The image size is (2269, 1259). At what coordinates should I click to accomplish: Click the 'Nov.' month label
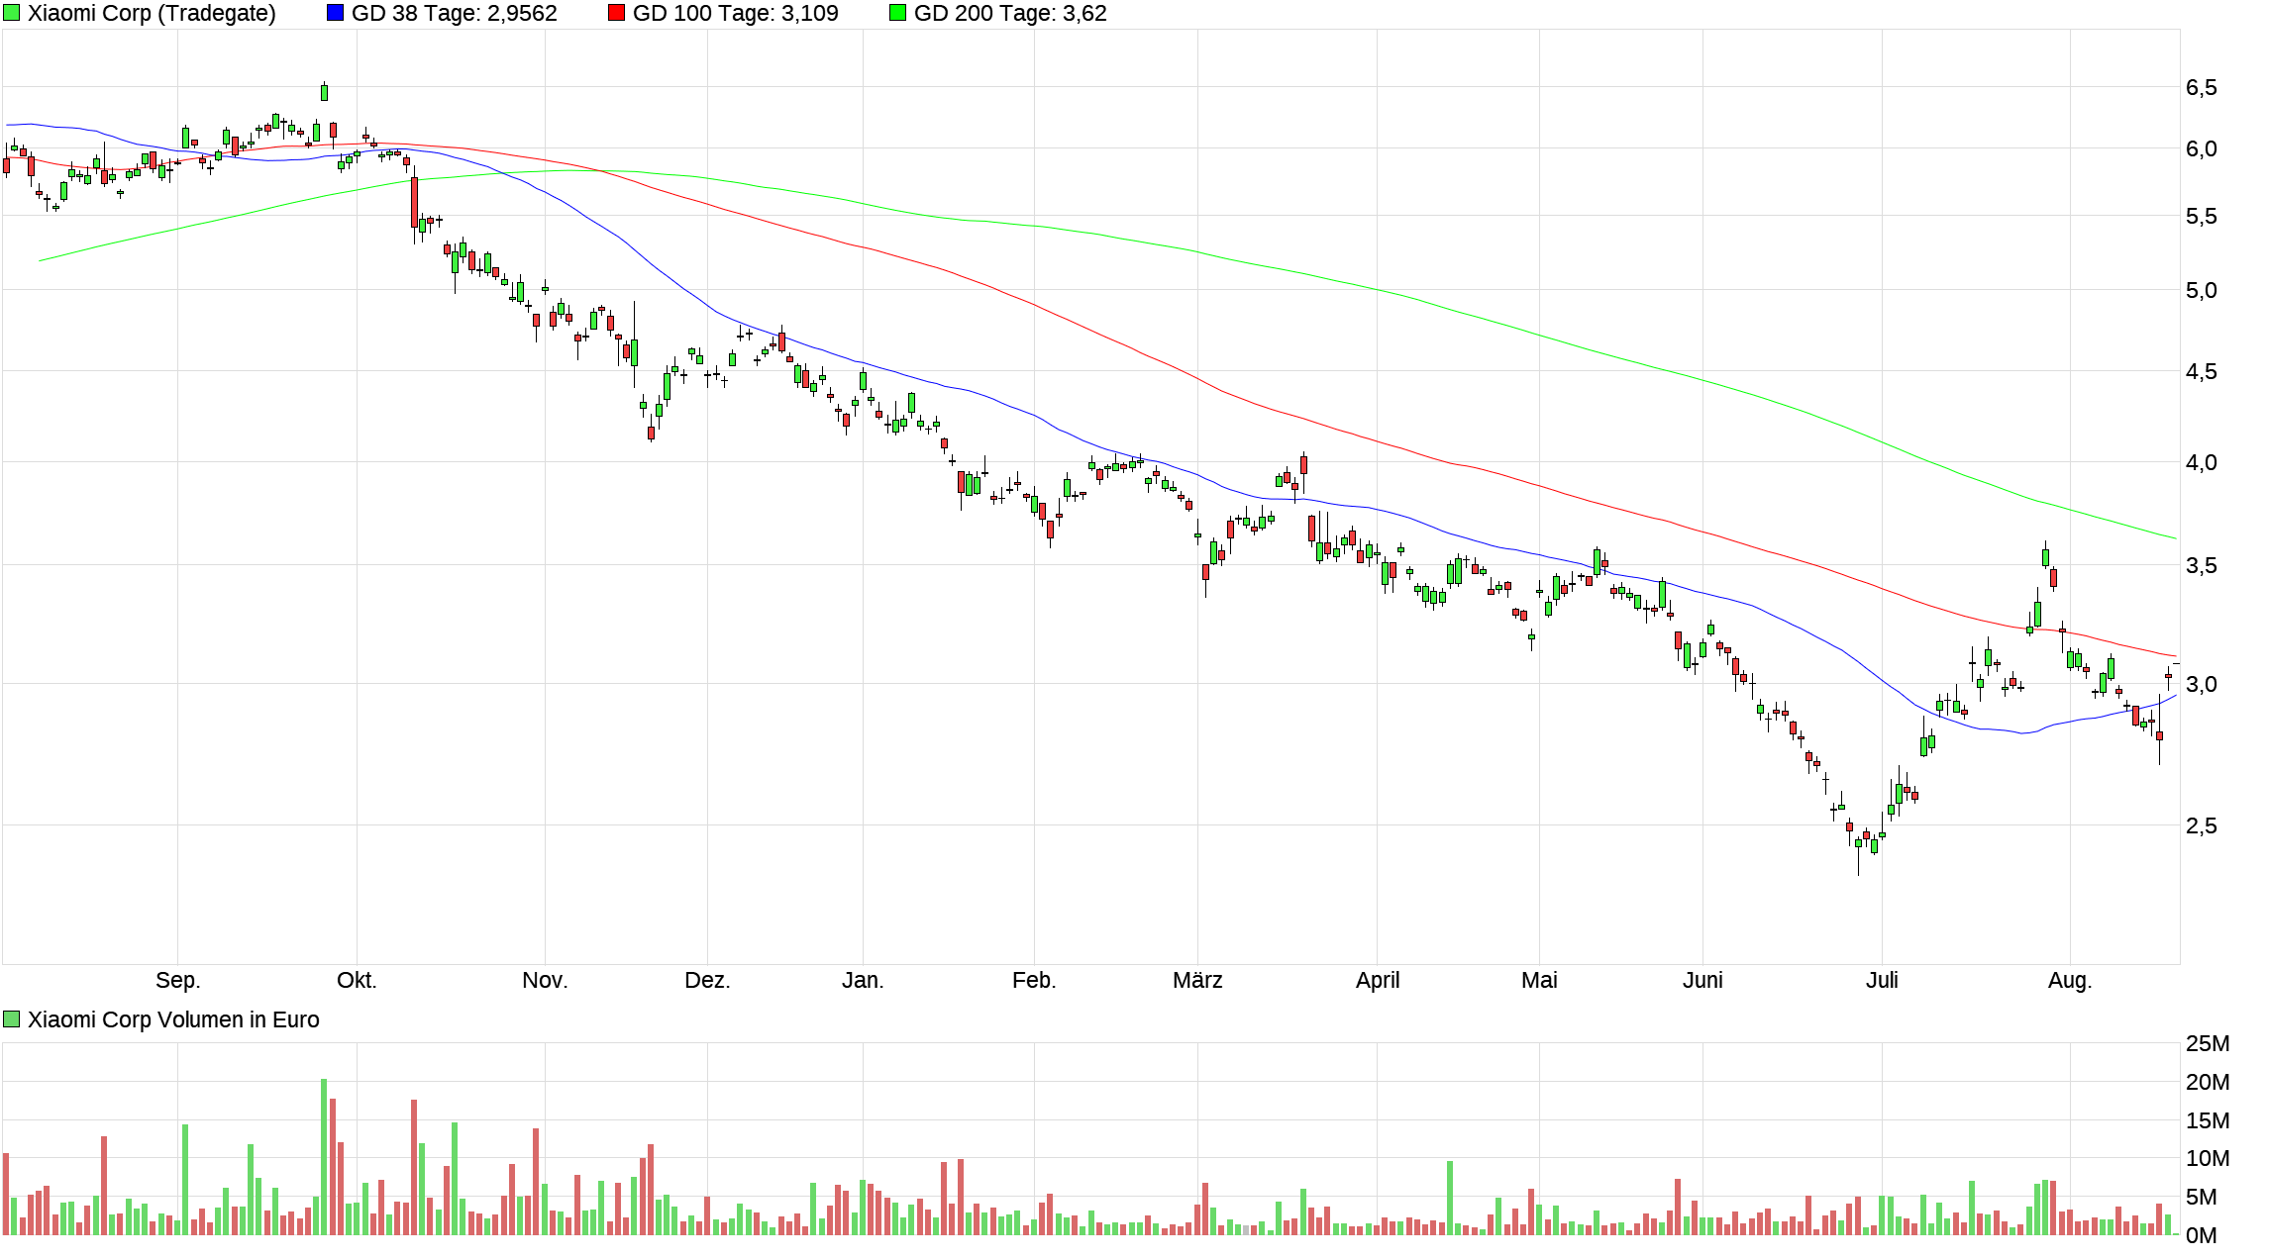click(x=545, y=980)
